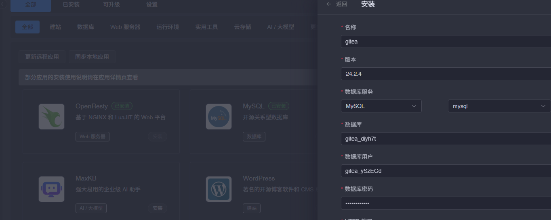
Task: Click the 已安装 badge next to MySQL
Action: [x=279, y=106]
